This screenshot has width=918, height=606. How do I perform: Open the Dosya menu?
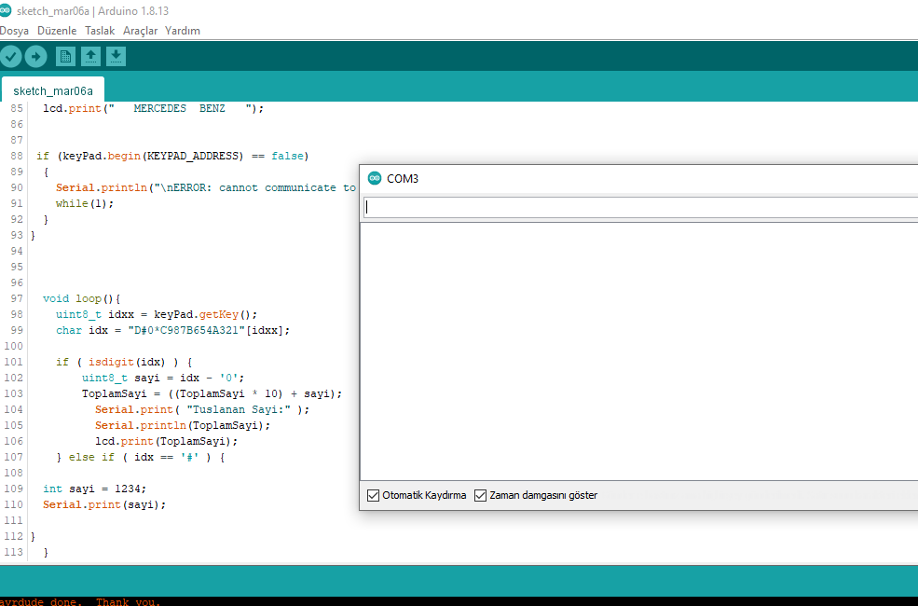(14, 31)
